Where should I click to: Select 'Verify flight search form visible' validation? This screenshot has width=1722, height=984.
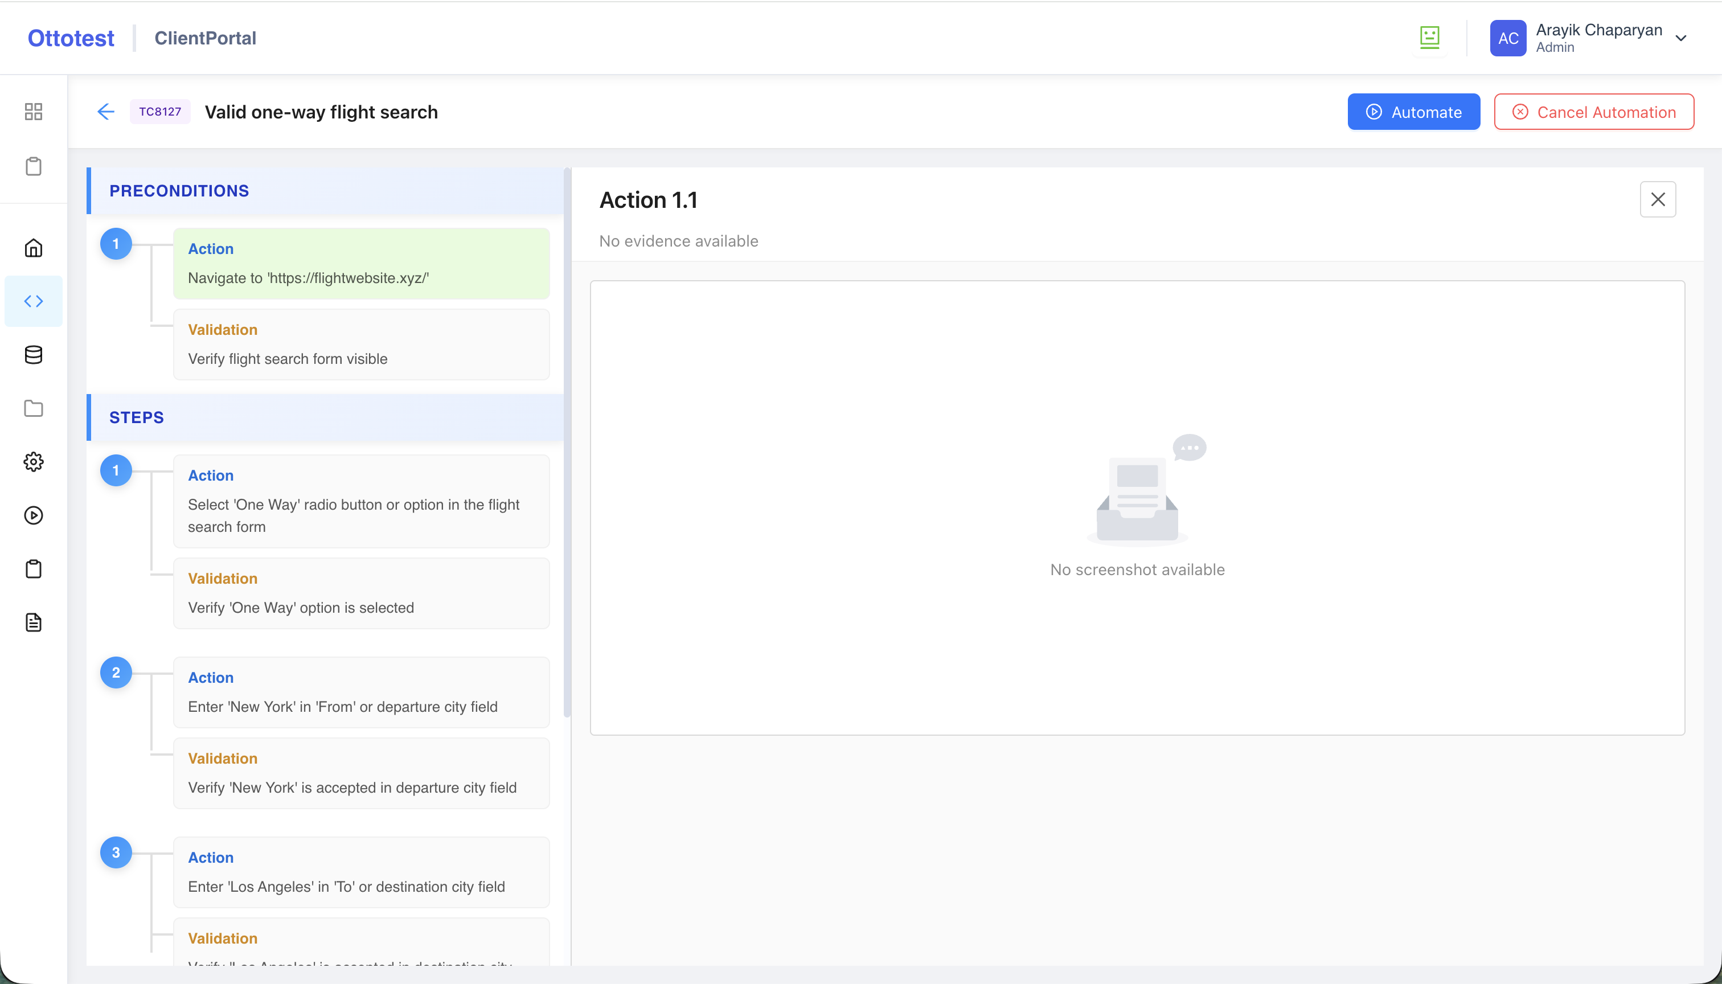(x=361, y=345)
